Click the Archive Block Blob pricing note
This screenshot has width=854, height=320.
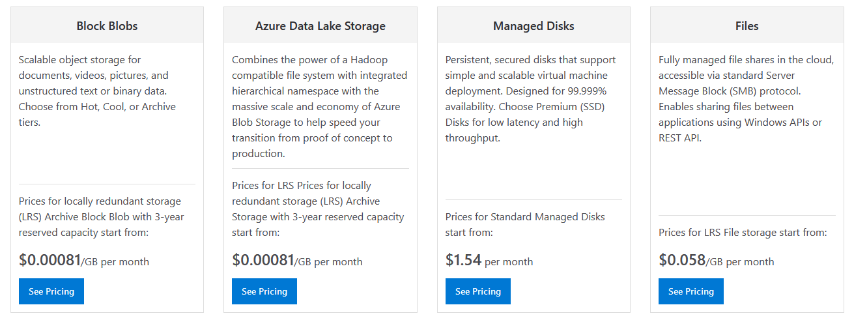tap(100, 216)
